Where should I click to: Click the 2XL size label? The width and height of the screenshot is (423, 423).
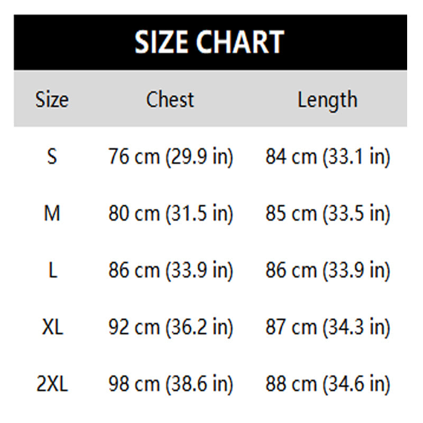click(52, 384)
